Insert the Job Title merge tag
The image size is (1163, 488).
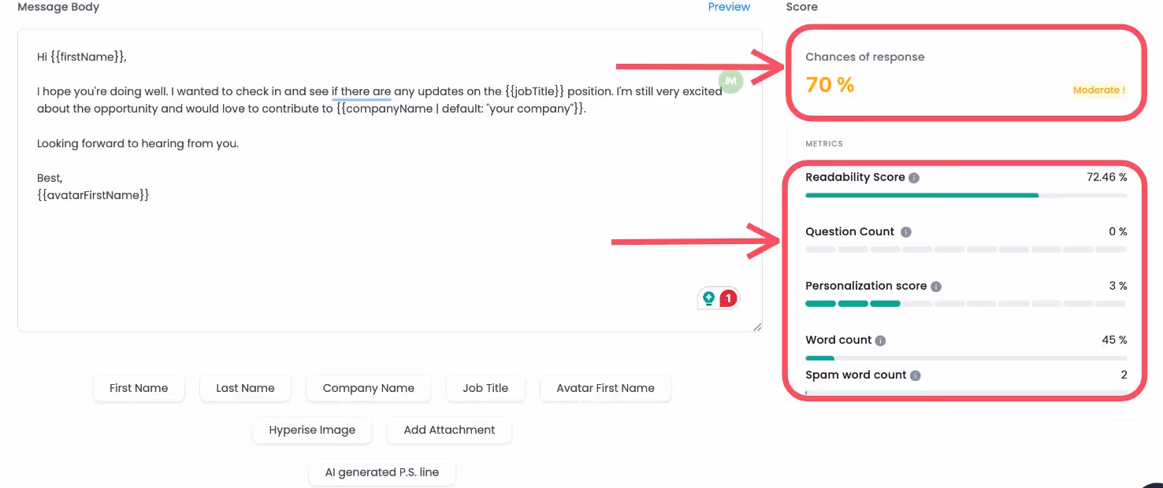[x=485, y=388]
